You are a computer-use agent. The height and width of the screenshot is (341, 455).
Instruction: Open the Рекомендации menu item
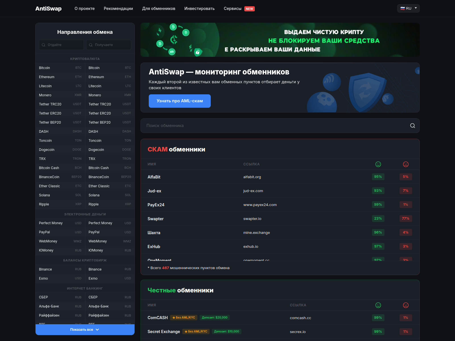point(118,9)
